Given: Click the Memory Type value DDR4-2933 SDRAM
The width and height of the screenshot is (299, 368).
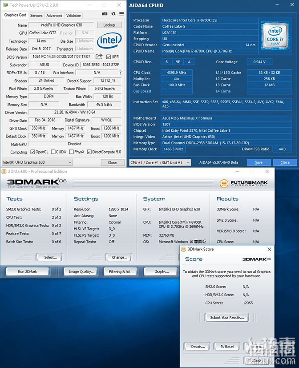Looking at the screenshot, I should point(226,143).
